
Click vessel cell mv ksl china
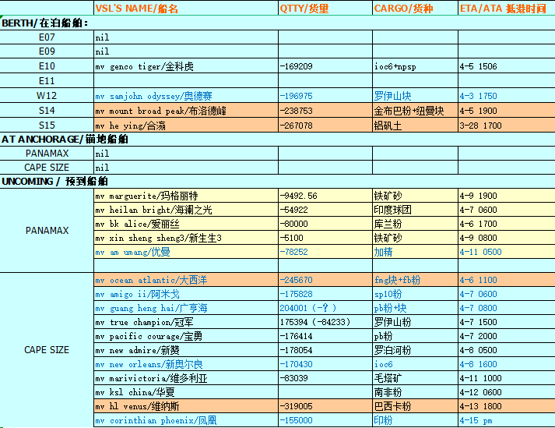coord(186,392)
